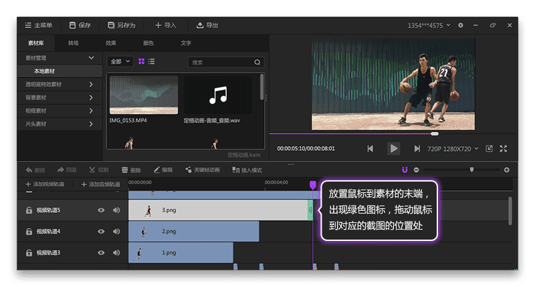Switch to list view of media

152,61
